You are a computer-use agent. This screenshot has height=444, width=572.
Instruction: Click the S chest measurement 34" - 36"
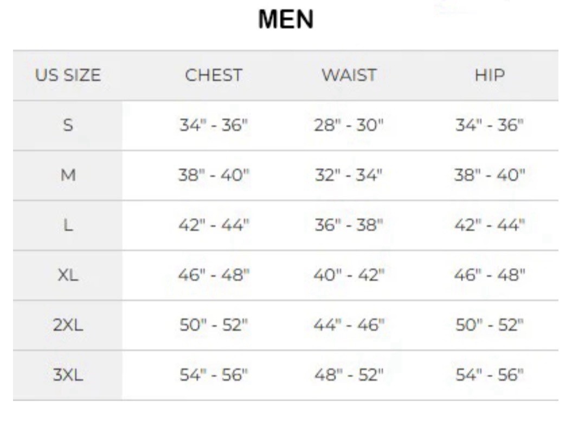pyautogui.click(x=214, y=125)
